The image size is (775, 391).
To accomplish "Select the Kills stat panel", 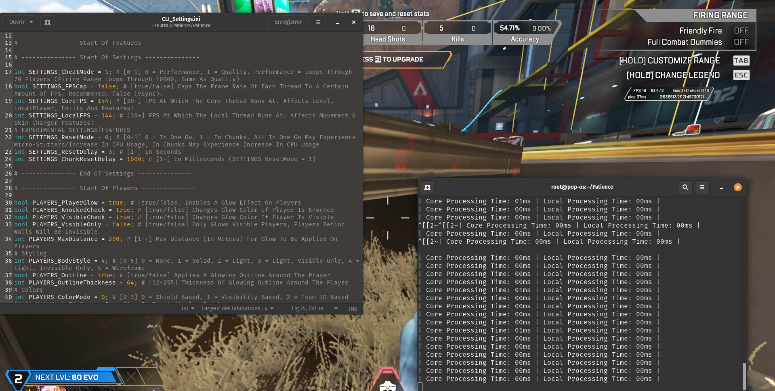I will (x=458, y=33).
